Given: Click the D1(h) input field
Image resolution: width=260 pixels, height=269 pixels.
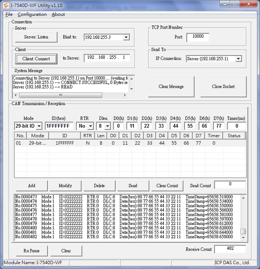Looking at the screenshot, I should click(x=132, y=126).
